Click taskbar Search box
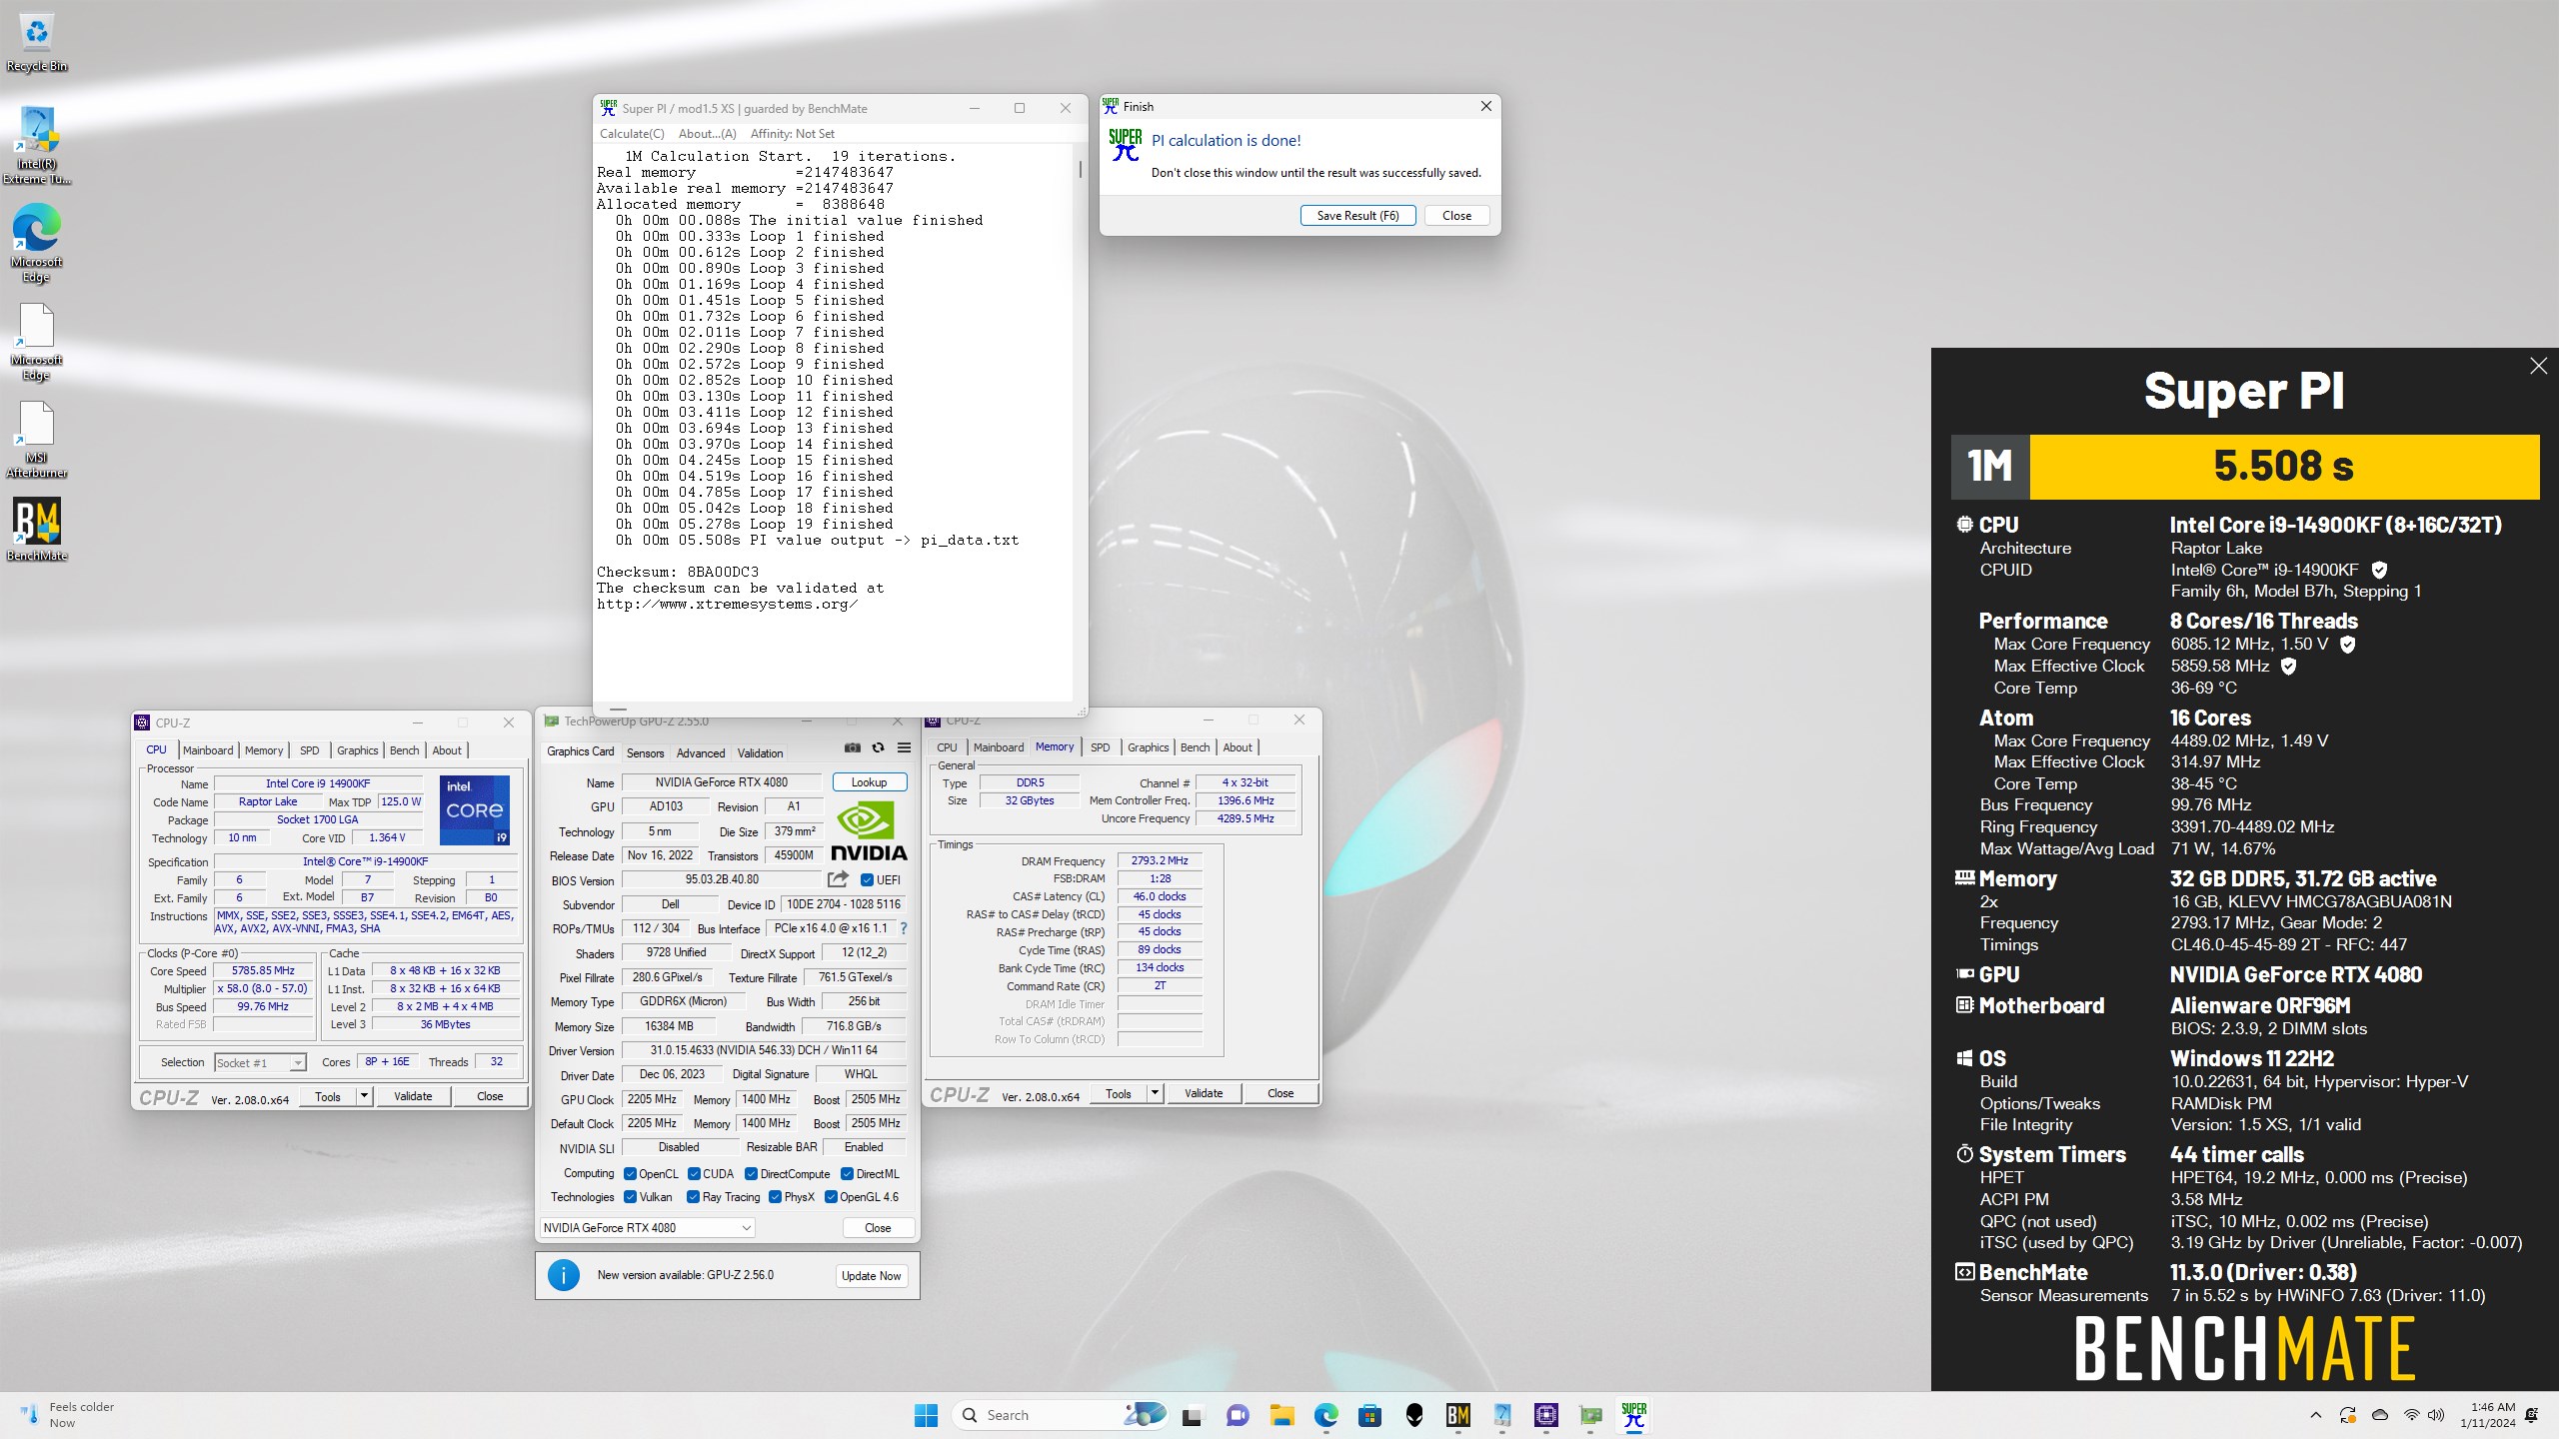The width and height of the screenshot is (2559, 1439). pyautogui.click(x=1061, y=1415)
